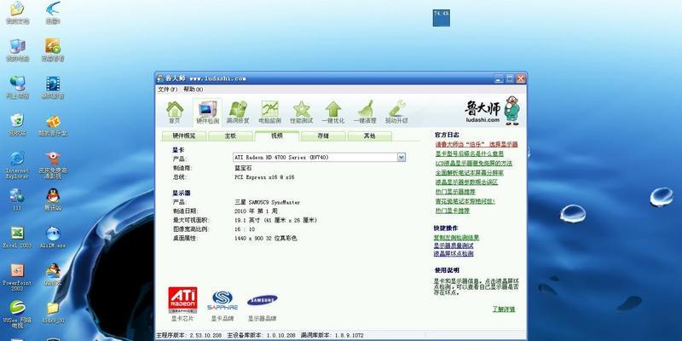
Task: Open the 显卡型号后缀名是什么意思 link
Action: (470, 153)
